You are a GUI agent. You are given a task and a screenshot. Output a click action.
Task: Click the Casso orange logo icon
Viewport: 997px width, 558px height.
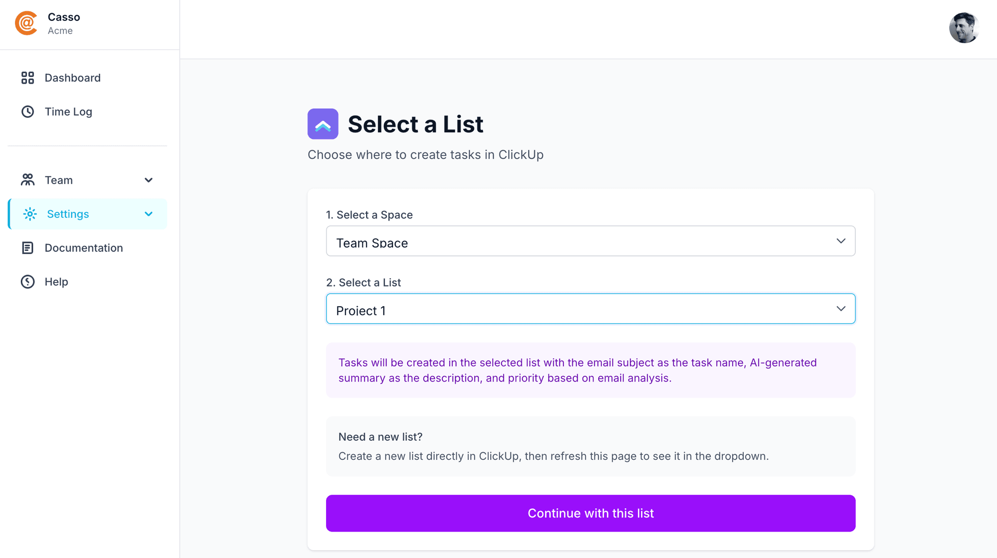coord(26,23)
